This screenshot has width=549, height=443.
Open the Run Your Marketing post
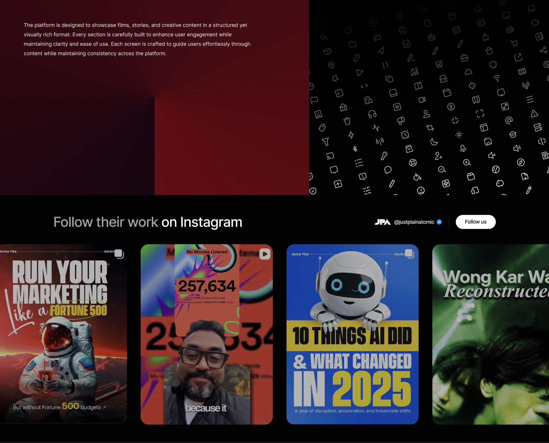(x=63, y=334)
